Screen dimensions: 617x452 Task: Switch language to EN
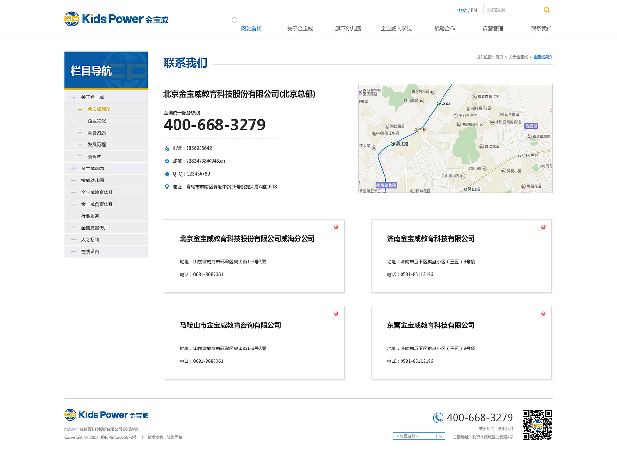coord(474,10)
